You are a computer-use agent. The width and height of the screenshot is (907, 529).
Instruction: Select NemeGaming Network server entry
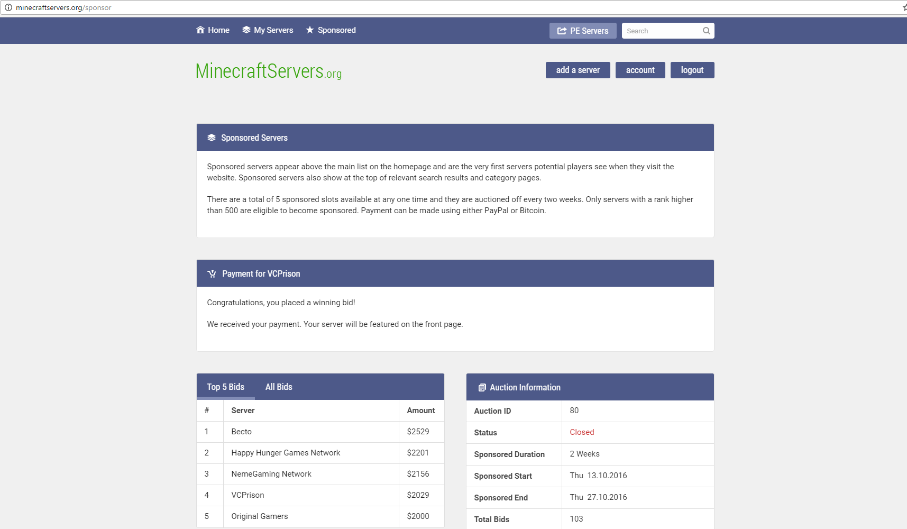[x=271, y=474]
